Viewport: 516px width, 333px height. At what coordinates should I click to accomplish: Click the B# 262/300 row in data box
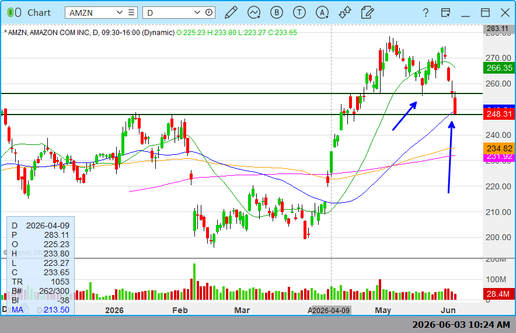click(40, 291)
